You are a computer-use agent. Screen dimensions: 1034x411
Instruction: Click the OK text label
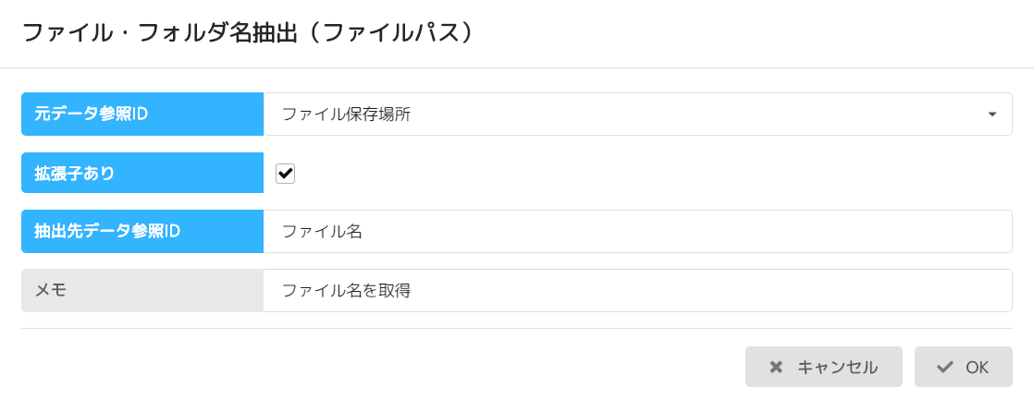[x=977, y=368]
